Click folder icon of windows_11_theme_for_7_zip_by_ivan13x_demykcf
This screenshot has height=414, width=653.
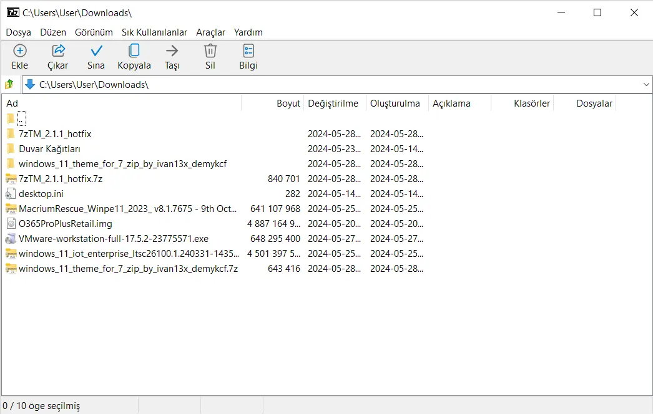[11, 163]
